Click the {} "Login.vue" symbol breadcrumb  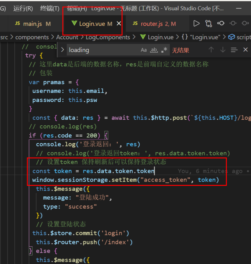201,37
